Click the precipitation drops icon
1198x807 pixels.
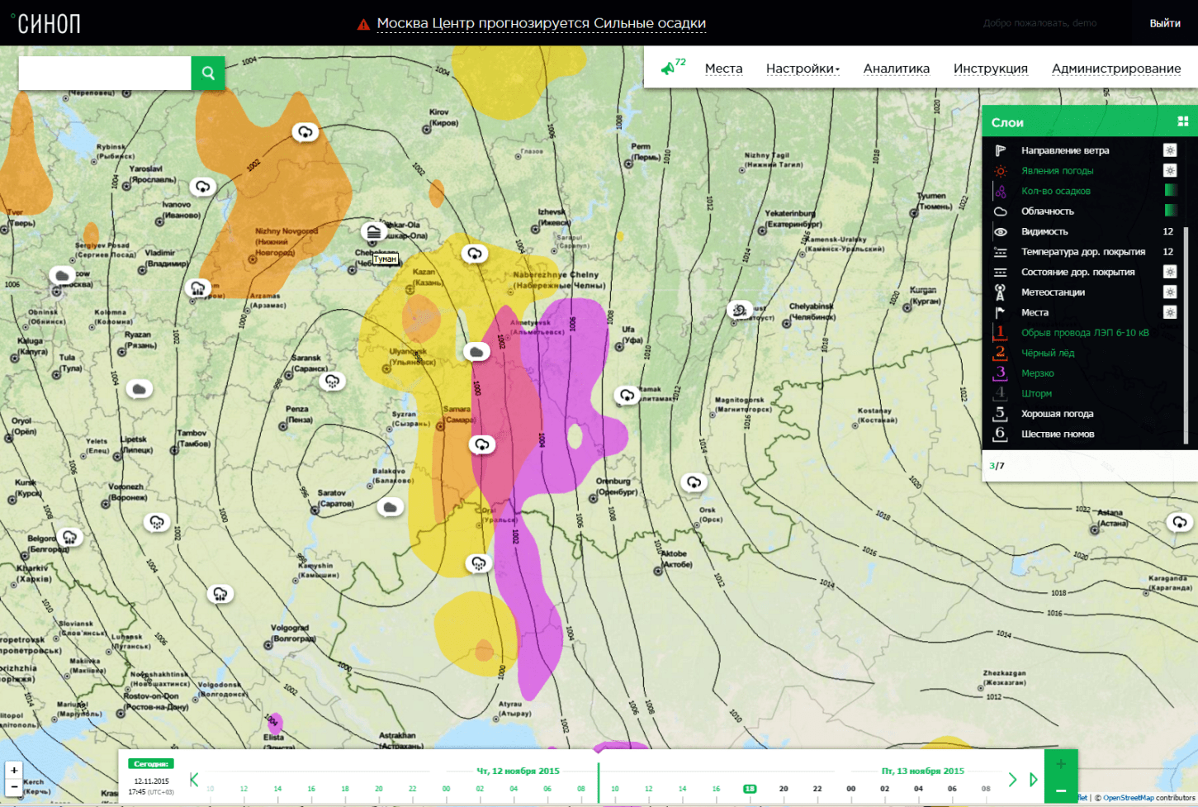coord(1000,191)
